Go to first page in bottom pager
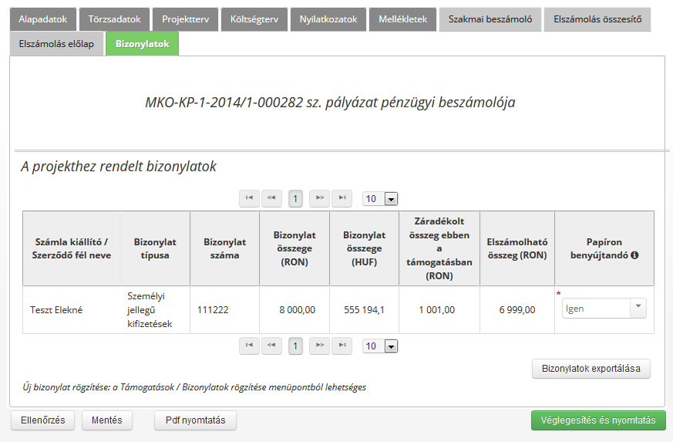 tap(249, 346)
